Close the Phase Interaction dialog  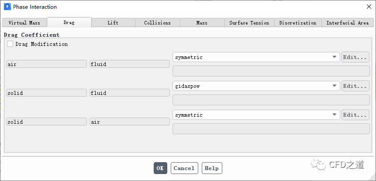pos(369,7)
